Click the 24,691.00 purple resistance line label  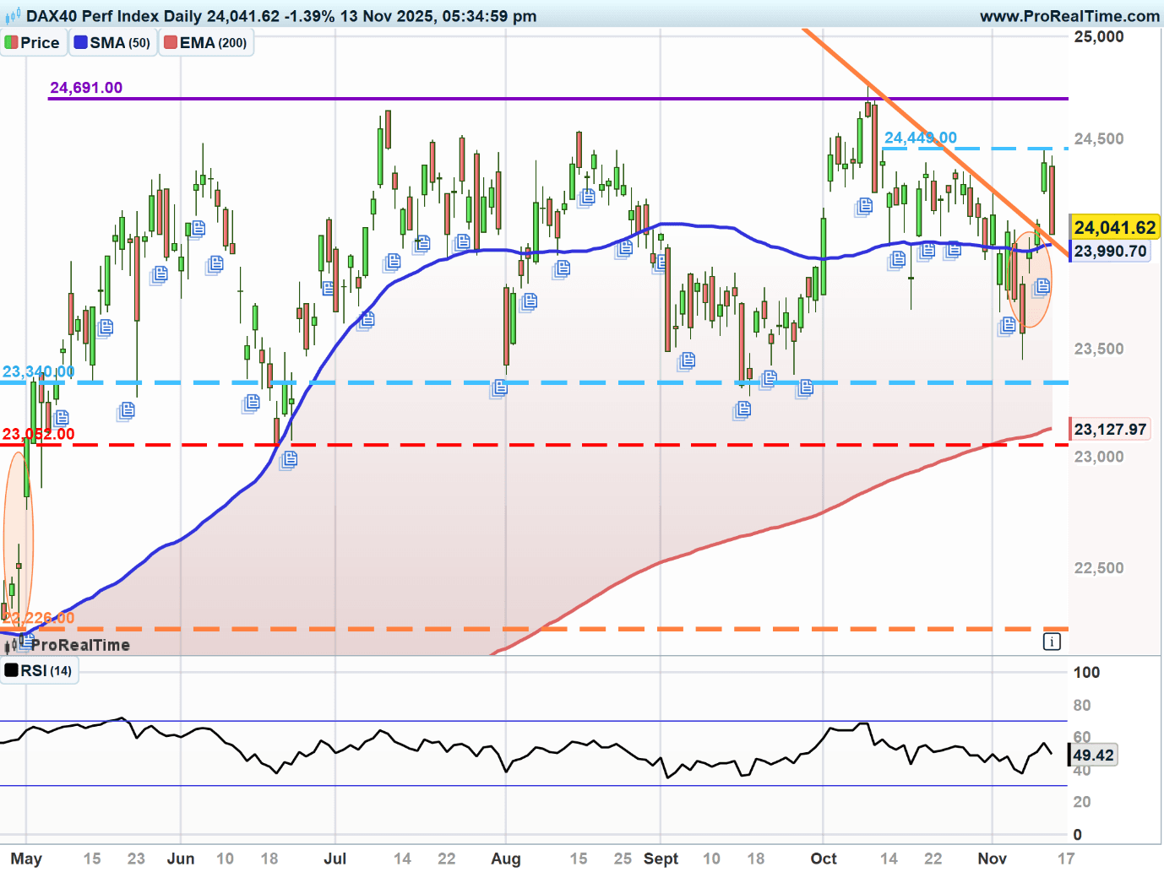coord(86,88)
